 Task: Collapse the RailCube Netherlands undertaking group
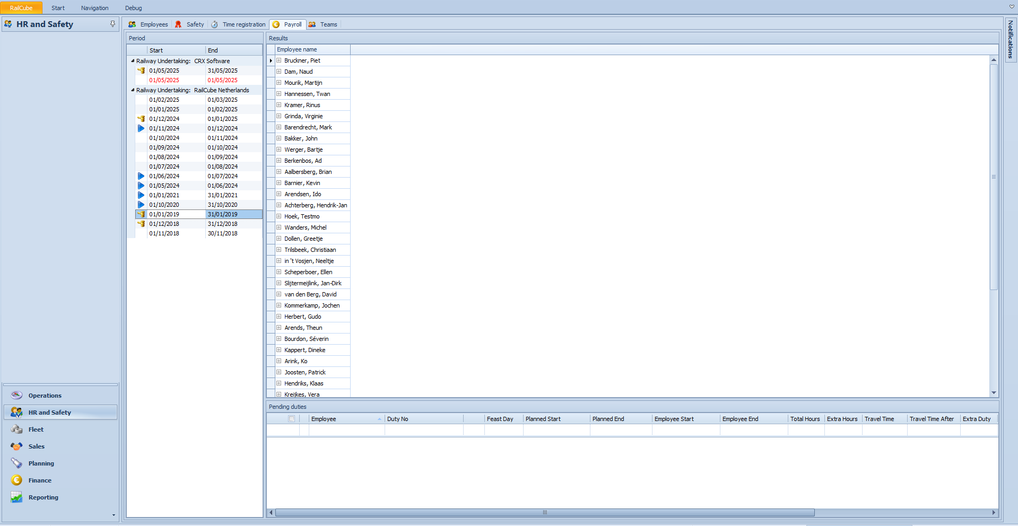133,90
